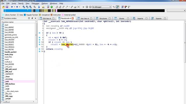Click the highlighted toolbar icon right of debugger dropdown
This screenshot has width=186, height=104.
[x=117, y=7]
